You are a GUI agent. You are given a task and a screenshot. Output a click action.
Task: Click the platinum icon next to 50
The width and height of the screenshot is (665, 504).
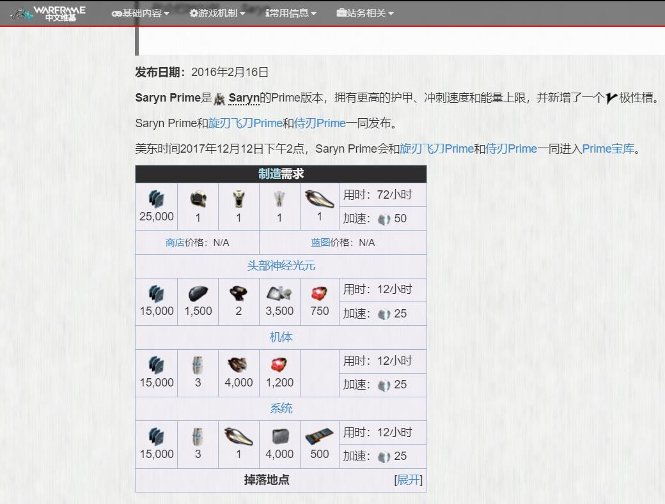point(384,219)
